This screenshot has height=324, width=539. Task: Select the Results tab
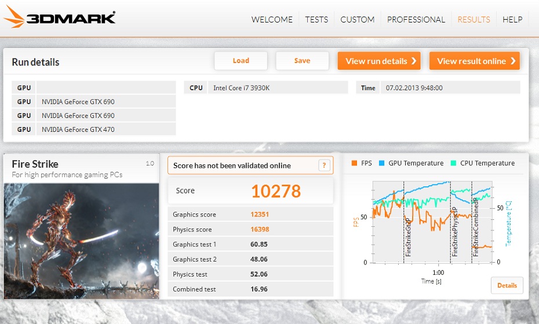tap(474, 20)
